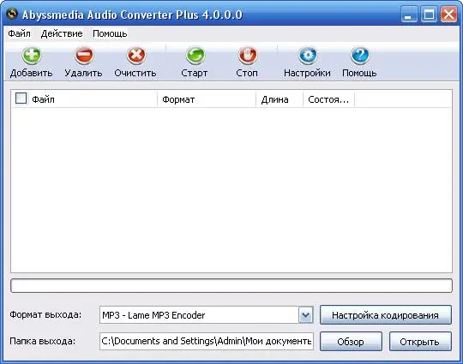Click the Файл column header
This screenshot has height=364, width=463.
click(x=84, y=99)
